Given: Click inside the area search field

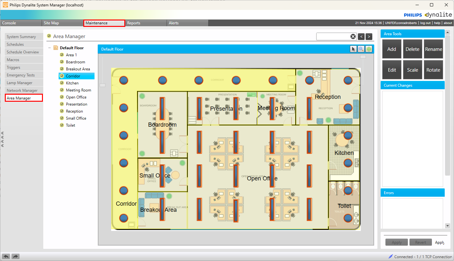Looking at the screenshot, I should (333, 36).
